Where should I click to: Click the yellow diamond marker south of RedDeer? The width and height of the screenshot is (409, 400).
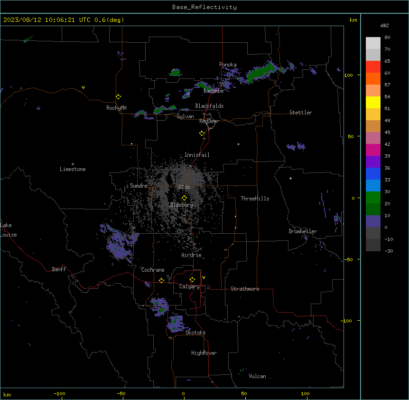click(x=202, y=133)
